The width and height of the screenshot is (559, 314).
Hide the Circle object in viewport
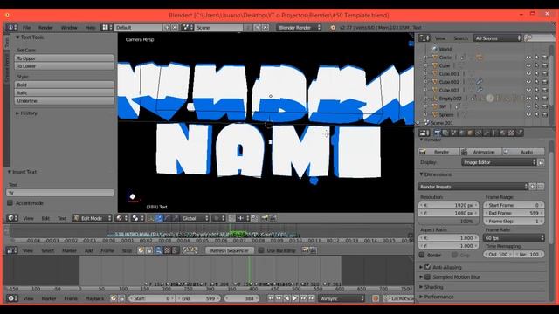(528, 58)
